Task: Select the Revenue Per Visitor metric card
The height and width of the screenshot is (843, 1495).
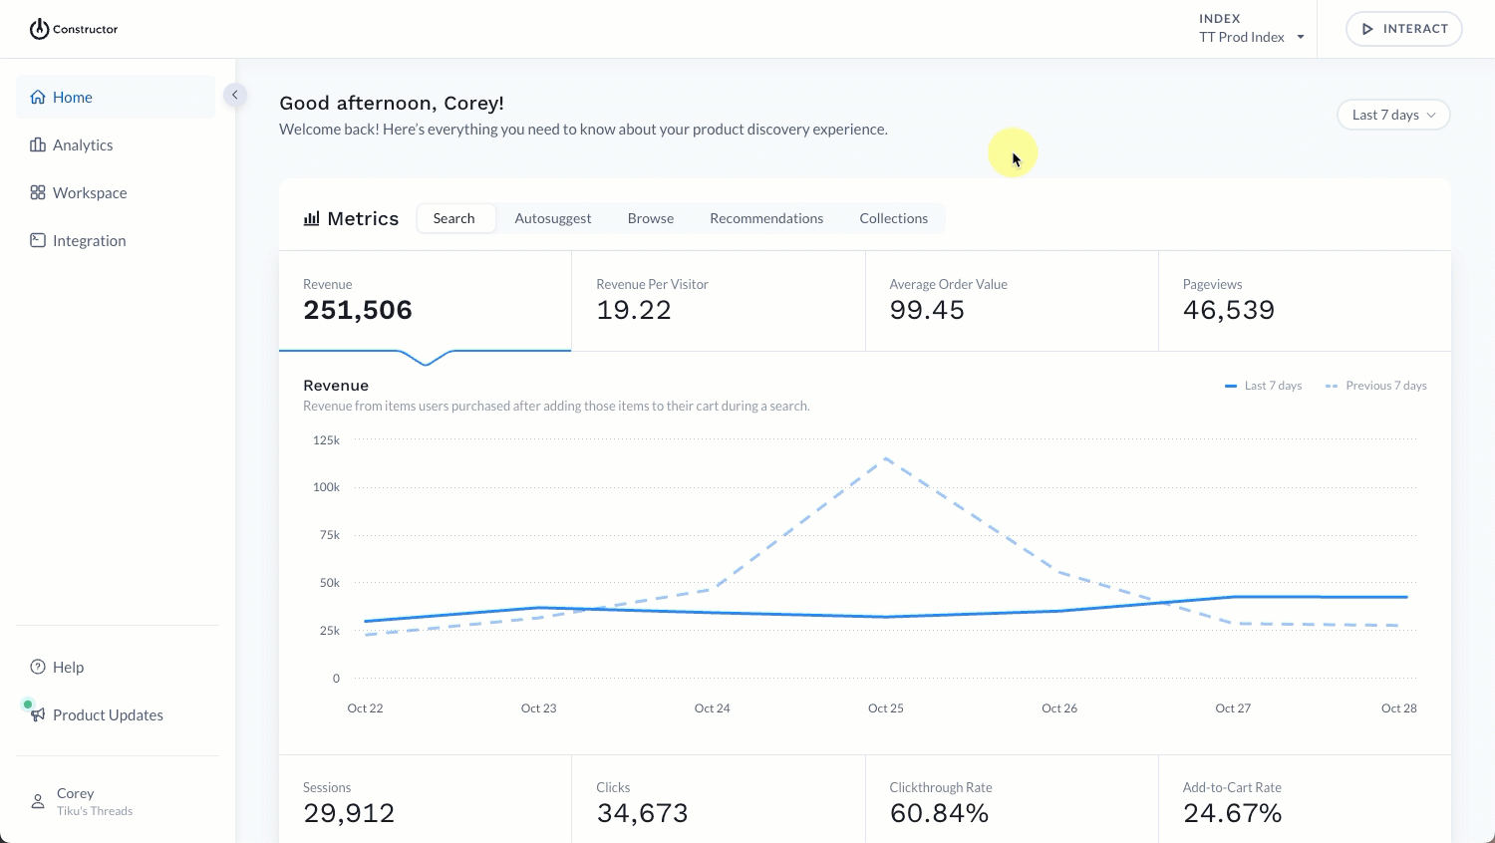Action: [x=719, y=301]
